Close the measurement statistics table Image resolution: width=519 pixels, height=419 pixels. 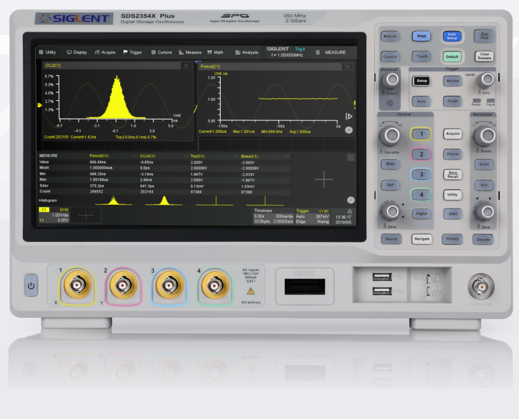pos(351,158)
